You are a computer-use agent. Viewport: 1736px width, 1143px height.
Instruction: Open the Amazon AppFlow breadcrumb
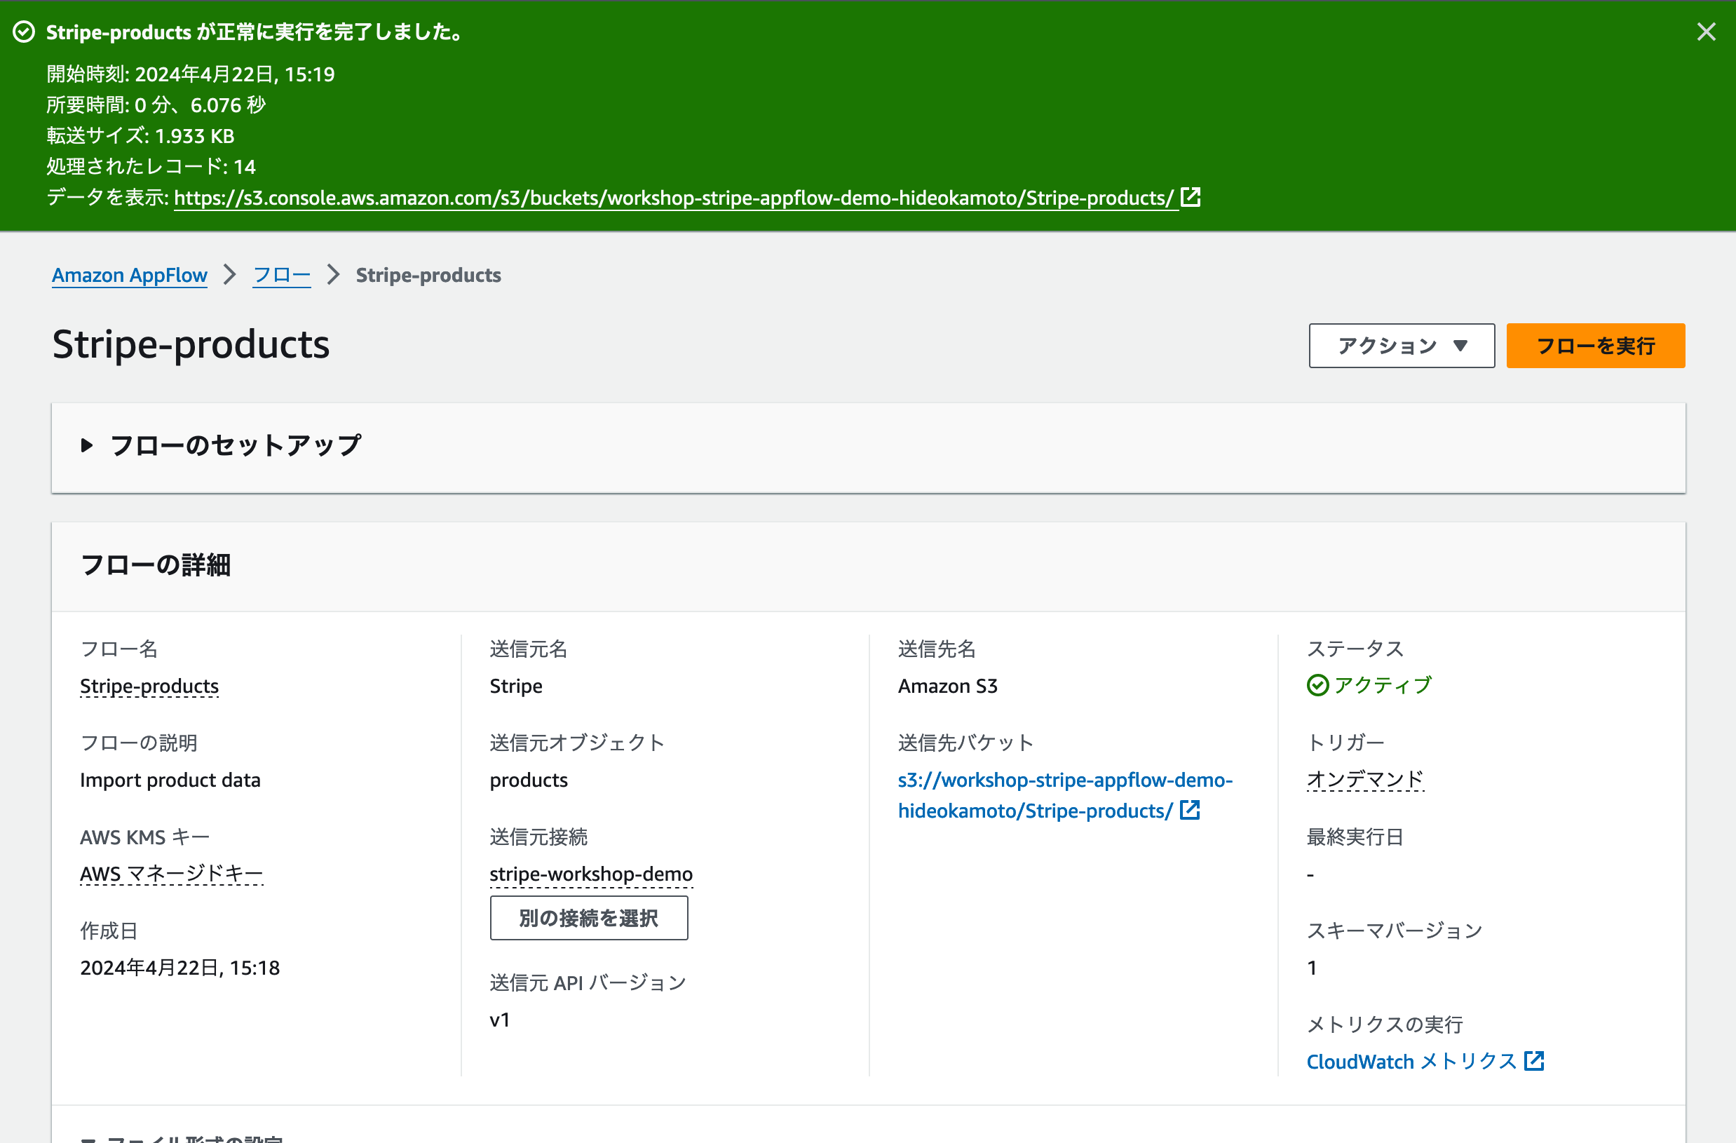(x=129, y=275)
